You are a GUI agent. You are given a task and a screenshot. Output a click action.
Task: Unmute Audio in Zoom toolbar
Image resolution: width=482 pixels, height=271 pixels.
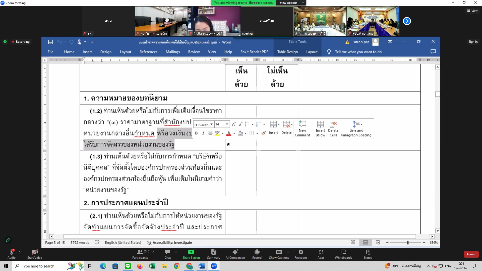(12, 254)
